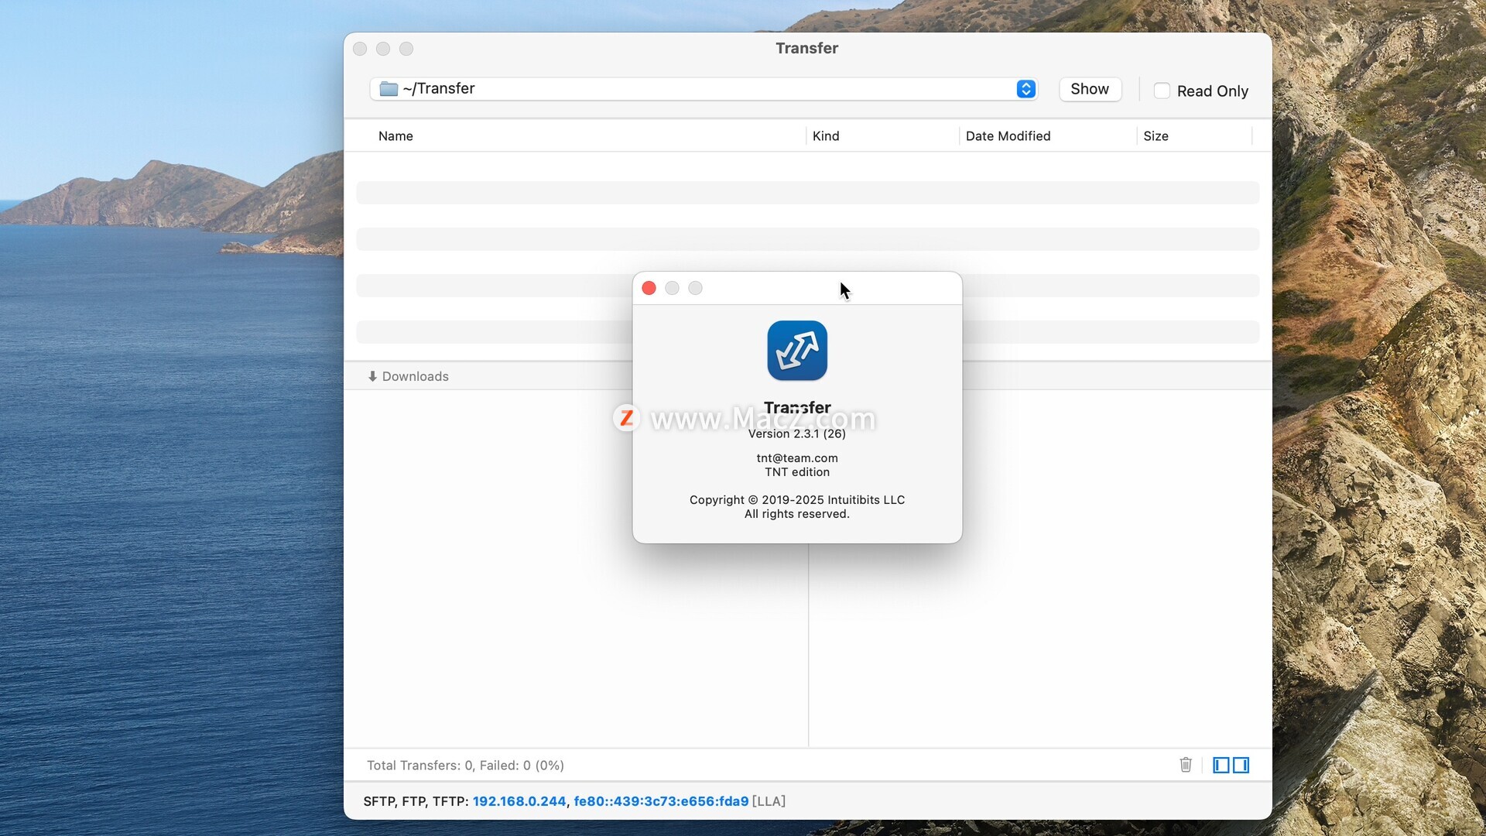Enable the Read Only checkbox
1486x836 pixels.
[x=1162, y=91]
